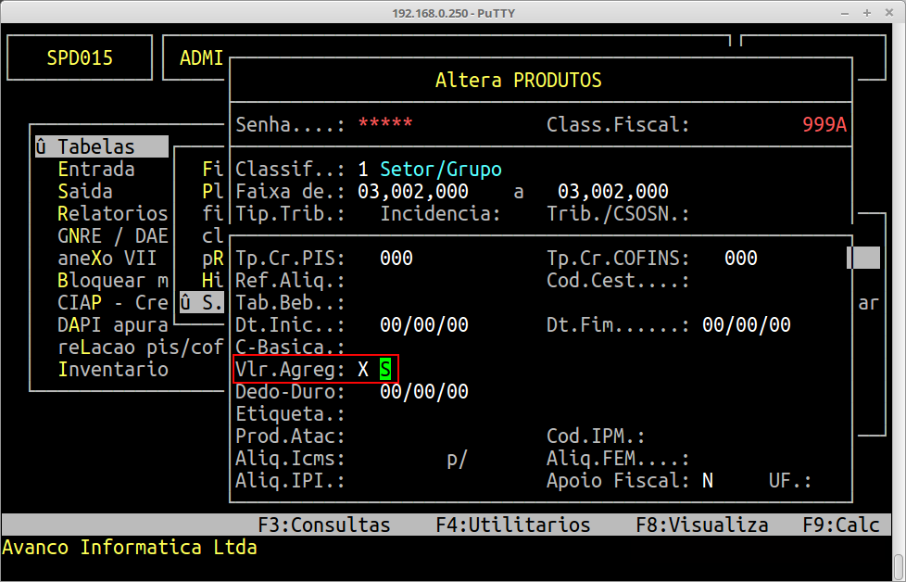Click the Senha password field

pos(385,125)
